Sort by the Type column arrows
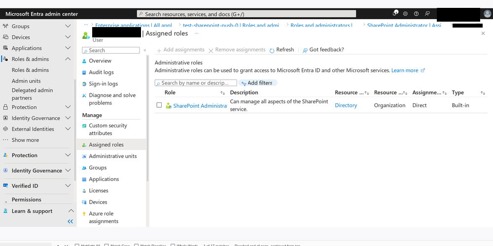Image resolution: width=493 pixels, height=246 pixels. pyautogui.click(x=483, y=93)
